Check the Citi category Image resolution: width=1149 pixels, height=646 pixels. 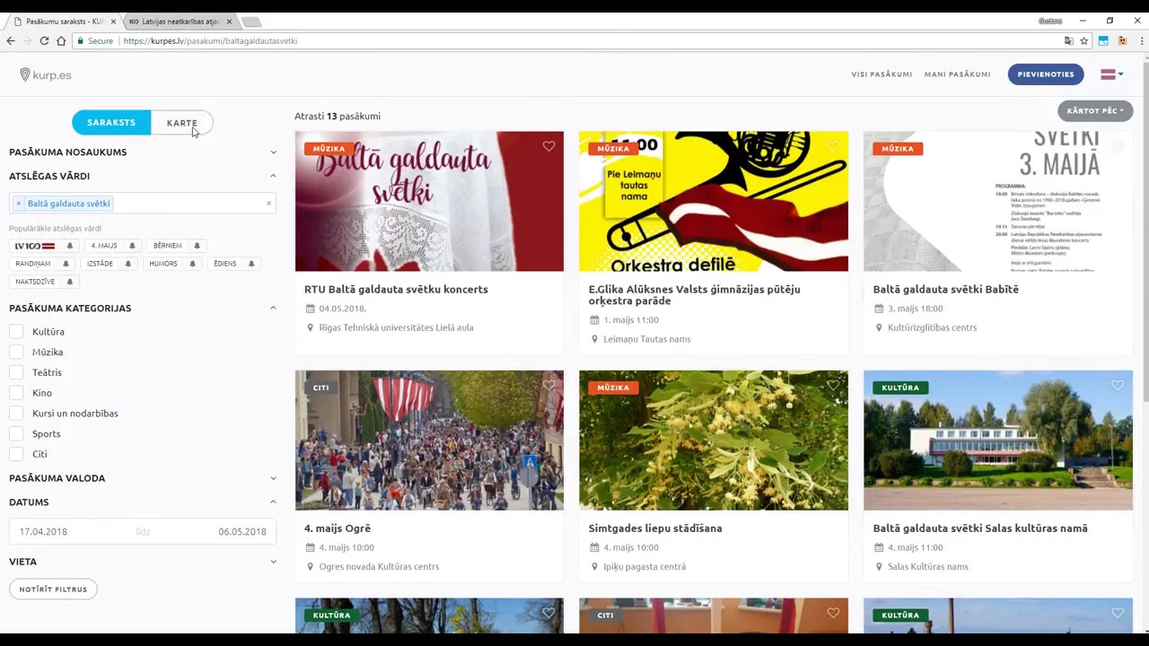pyautogui.click(x=16, y=454)
